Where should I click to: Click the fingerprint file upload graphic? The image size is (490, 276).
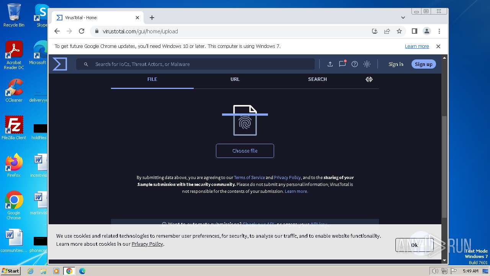(x=245, y=120)
